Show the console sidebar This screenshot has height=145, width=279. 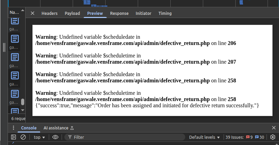tap(13, 137)
